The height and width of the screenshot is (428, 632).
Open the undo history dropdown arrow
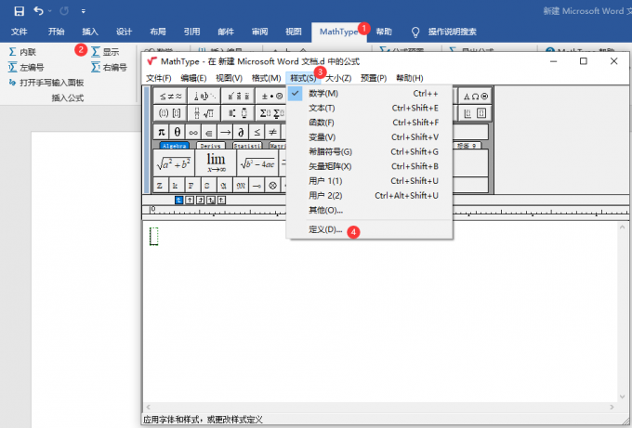pos(50,11)
